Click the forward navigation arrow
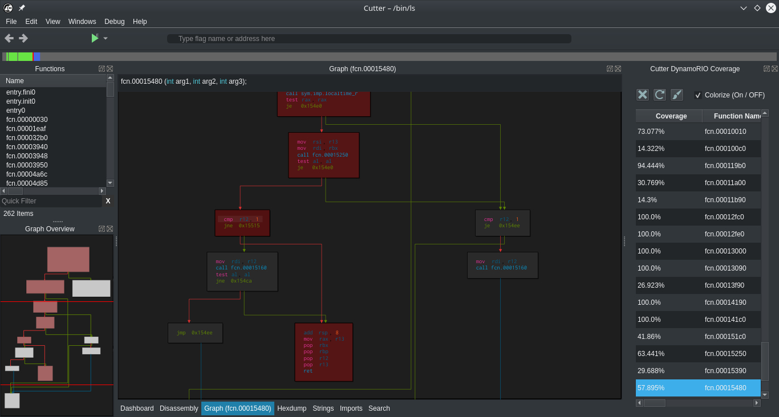779x417 pixels. click(x=23, y=38)
